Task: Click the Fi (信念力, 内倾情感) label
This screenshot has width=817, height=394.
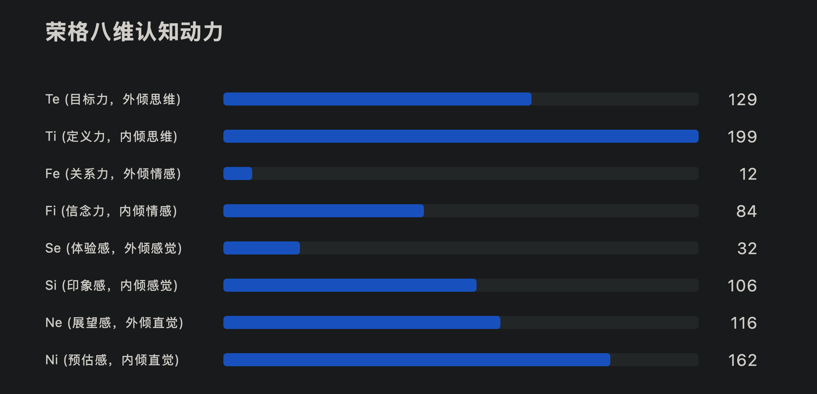Action: point(111,211)
